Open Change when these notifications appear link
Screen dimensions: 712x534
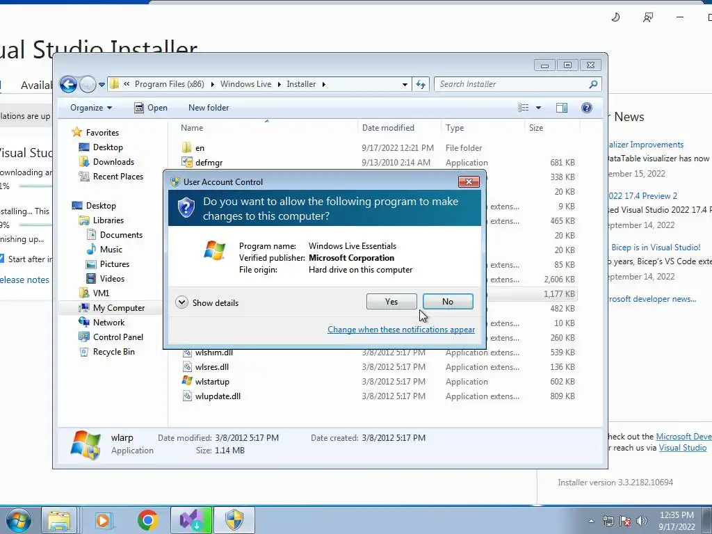(x=401, y=330)
